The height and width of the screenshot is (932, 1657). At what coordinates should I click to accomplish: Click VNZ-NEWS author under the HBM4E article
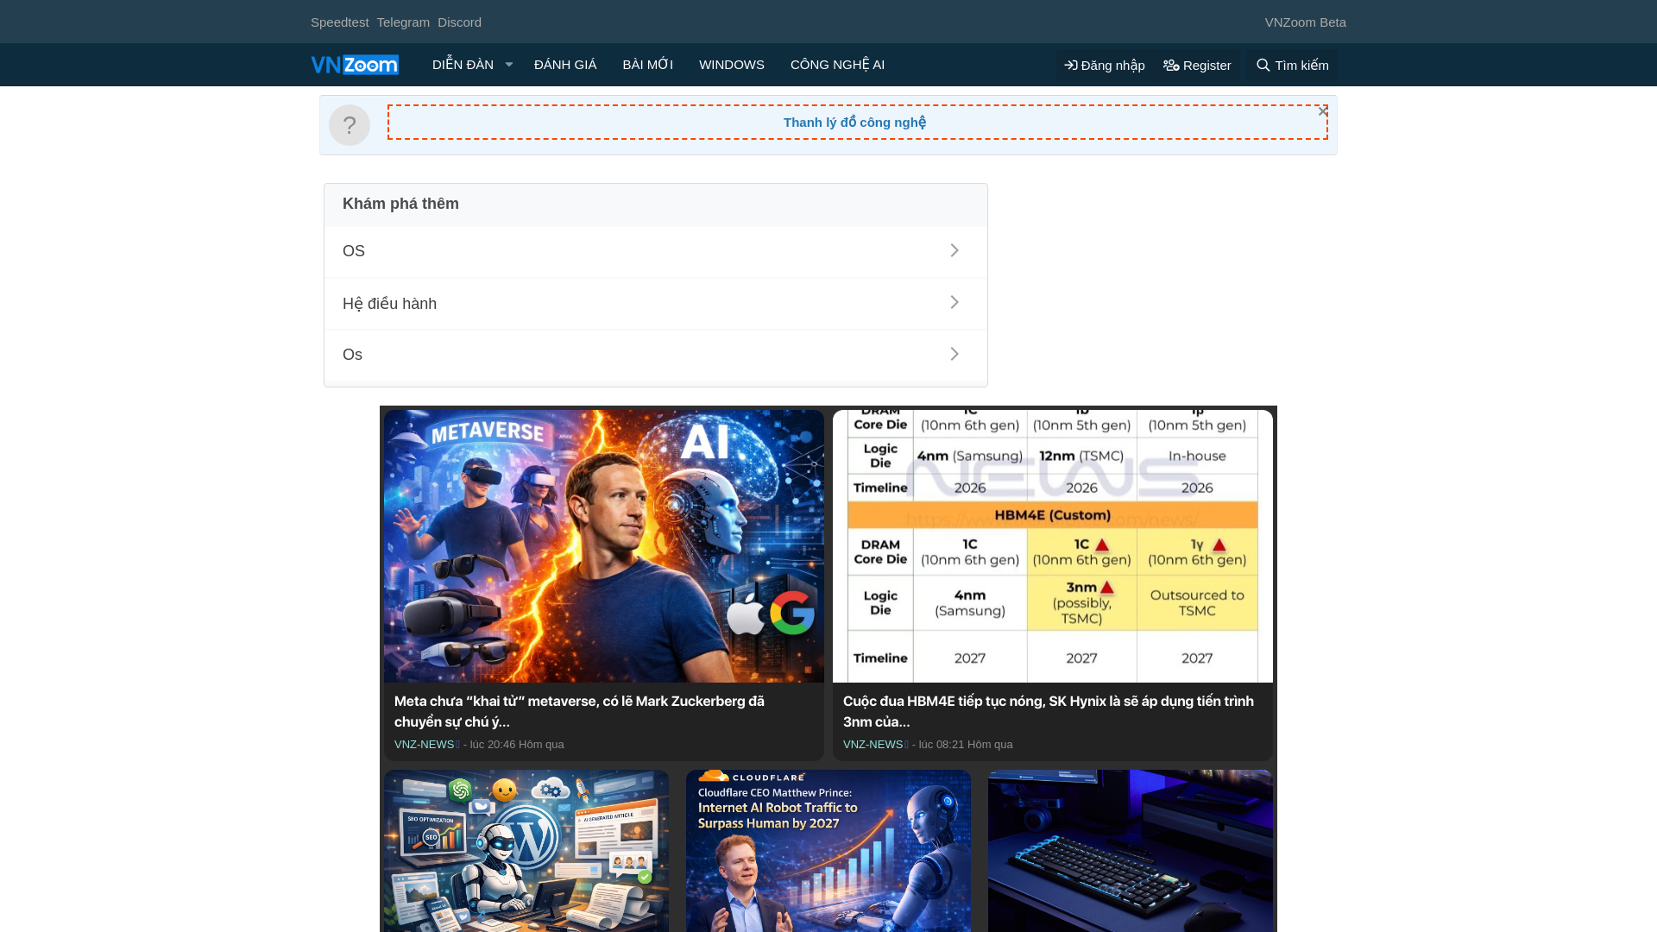(873, 745)
